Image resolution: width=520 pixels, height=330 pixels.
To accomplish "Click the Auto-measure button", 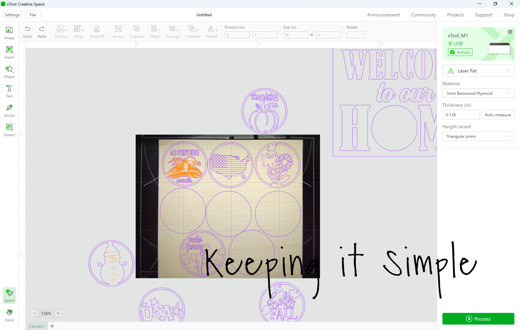I will (497, 115).
